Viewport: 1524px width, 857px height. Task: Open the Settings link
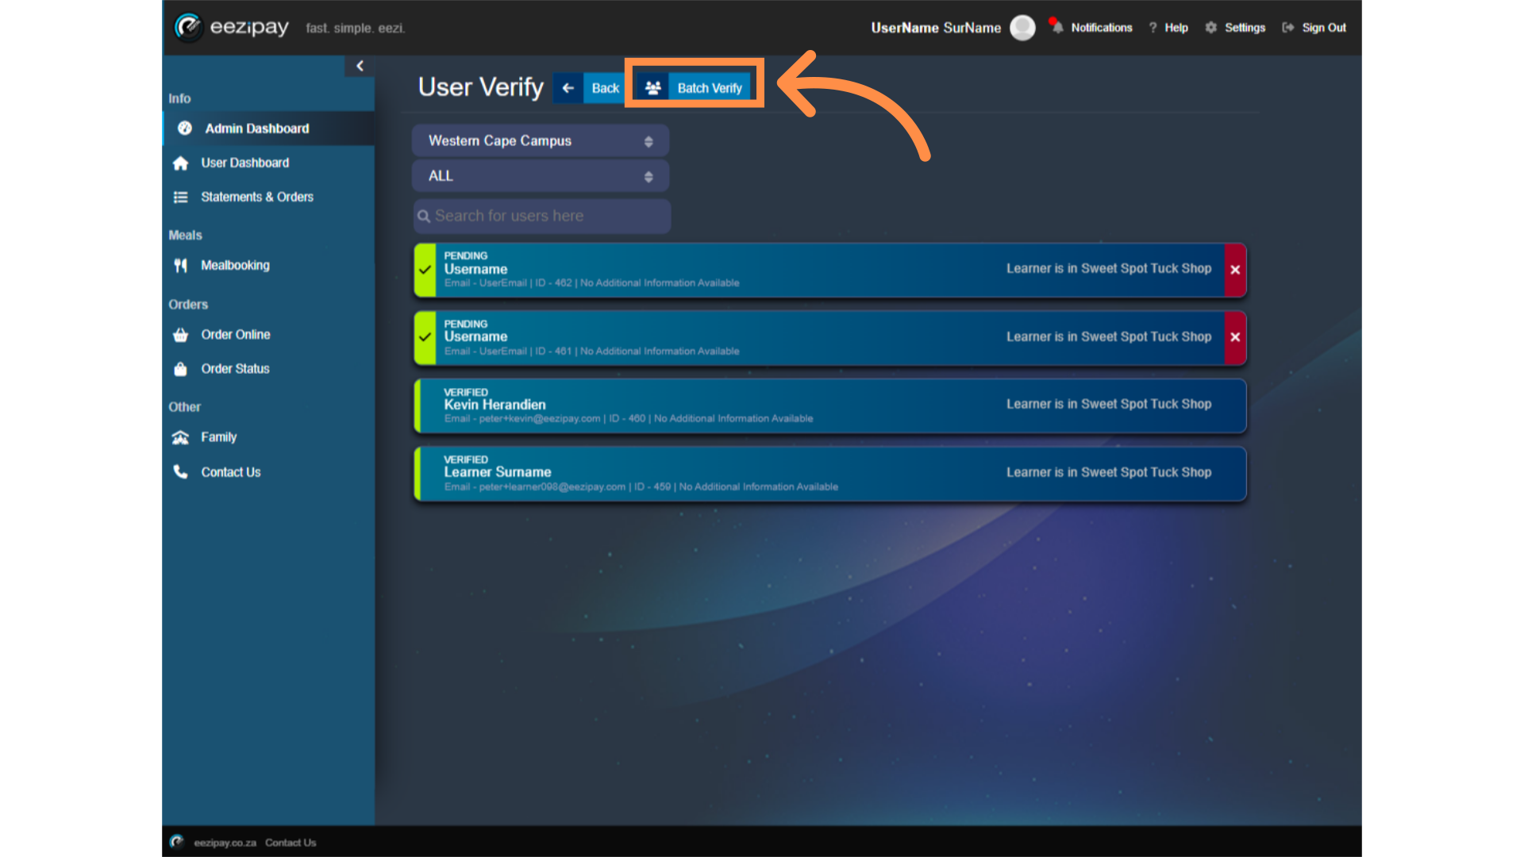1245,28
